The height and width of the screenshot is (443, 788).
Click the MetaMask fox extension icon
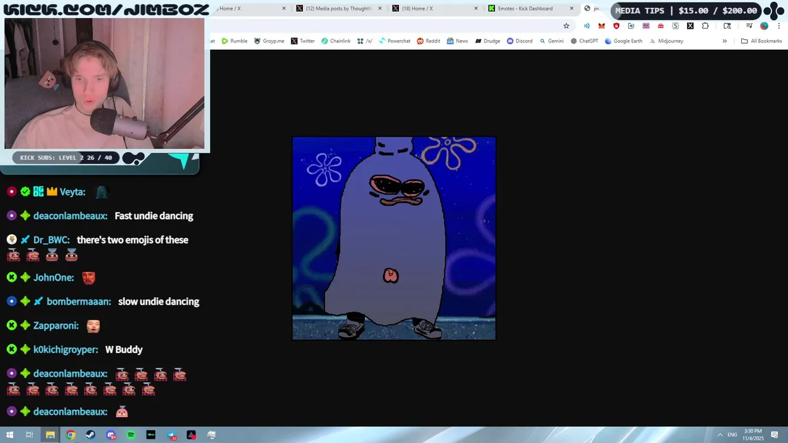(601, 26)
